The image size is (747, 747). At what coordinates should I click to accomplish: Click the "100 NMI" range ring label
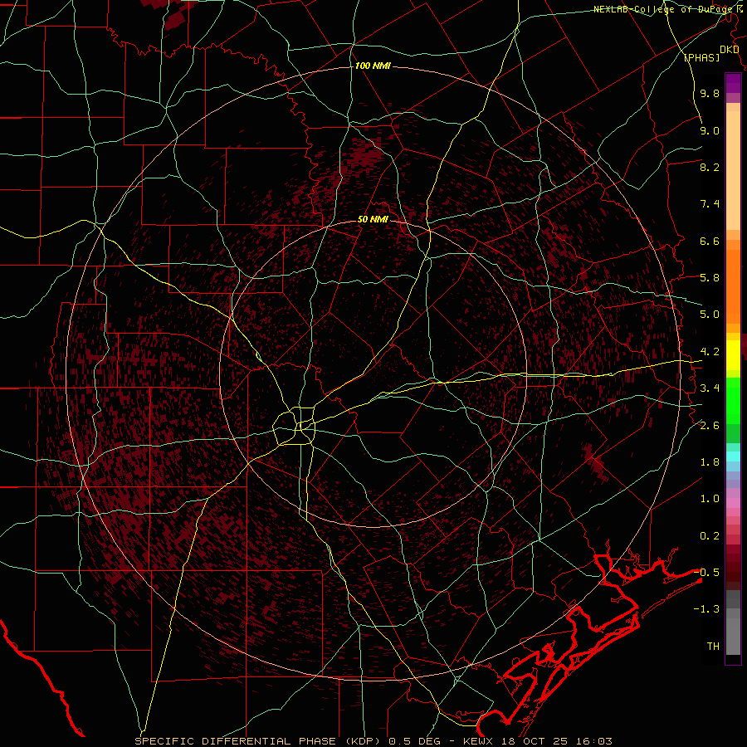(373, 66)
